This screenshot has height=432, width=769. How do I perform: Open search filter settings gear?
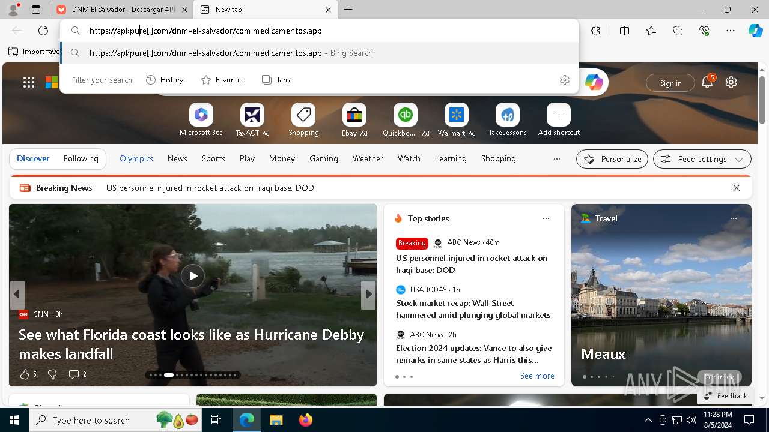565,80
